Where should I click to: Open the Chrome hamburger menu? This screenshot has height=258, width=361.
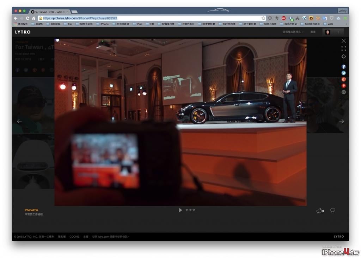click(345, 18)
